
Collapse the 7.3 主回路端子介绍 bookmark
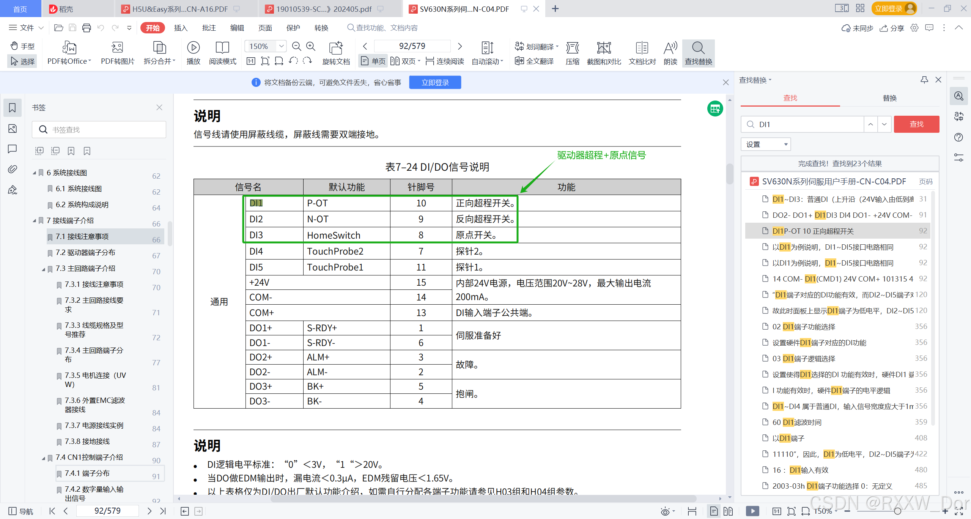[43, 269]
